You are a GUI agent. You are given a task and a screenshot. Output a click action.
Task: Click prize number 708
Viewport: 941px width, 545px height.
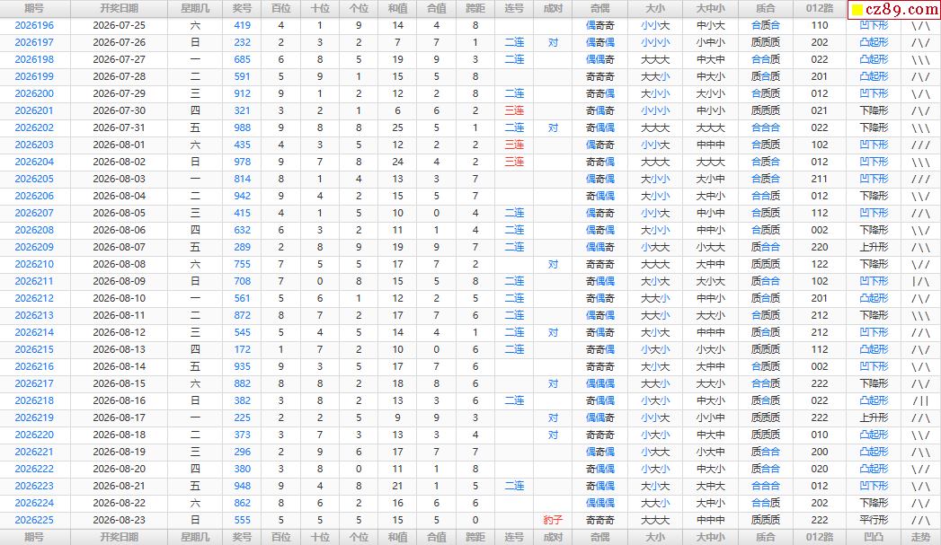[x=243, y=281]
